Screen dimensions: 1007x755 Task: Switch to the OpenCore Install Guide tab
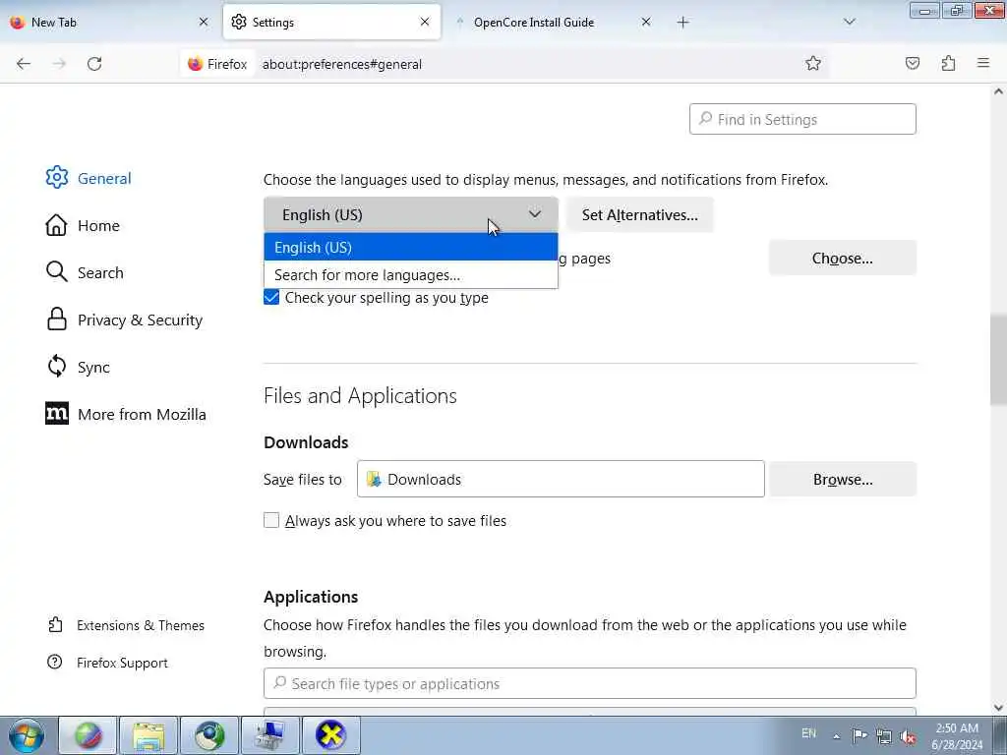553,22
